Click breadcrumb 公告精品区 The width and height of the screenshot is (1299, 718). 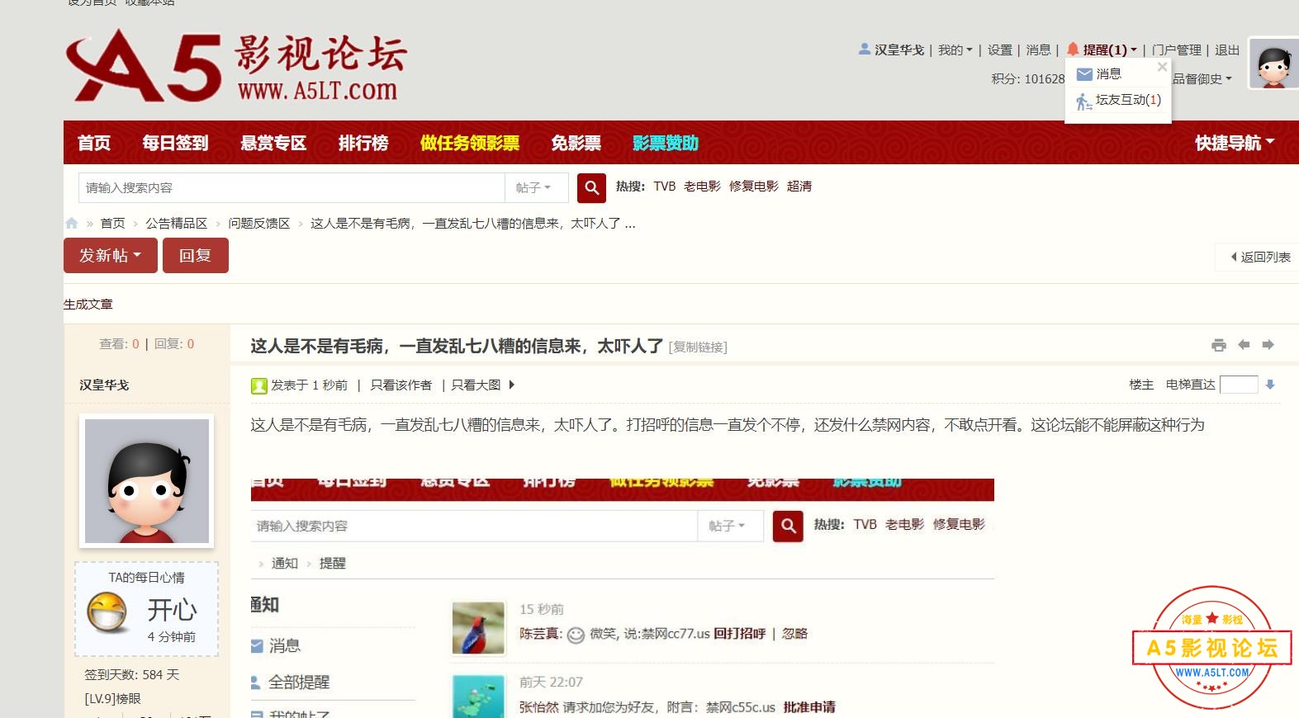(177, 223)
